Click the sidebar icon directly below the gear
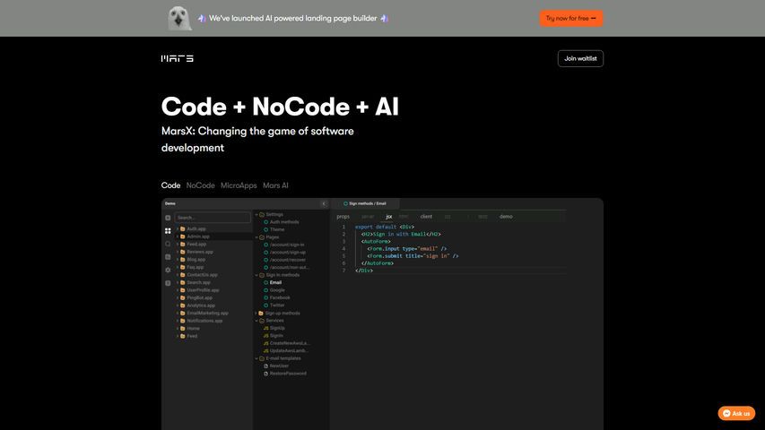Image resolution: width=765 pixels, height=430 pixels. (168, 283)
